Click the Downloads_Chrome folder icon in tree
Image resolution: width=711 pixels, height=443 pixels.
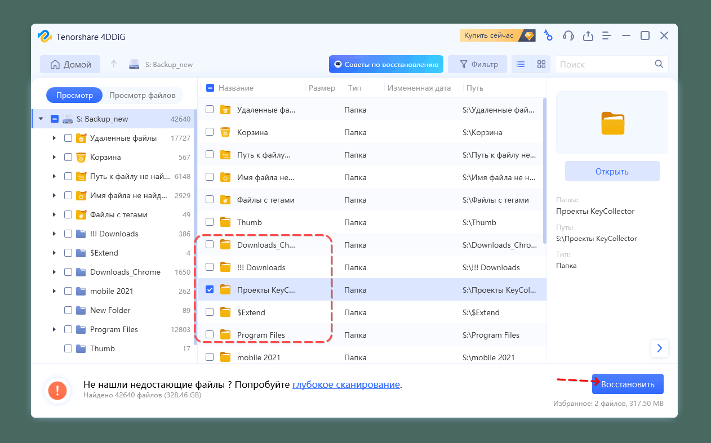81,272
